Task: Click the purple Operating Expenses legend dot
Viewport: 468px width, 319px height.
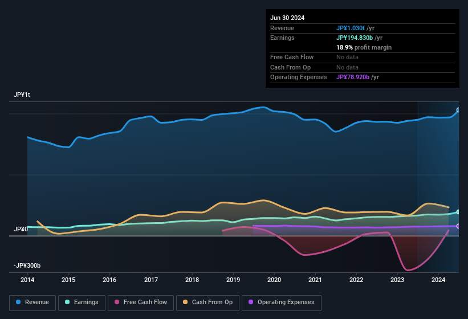Action: (x=251, y=302)
